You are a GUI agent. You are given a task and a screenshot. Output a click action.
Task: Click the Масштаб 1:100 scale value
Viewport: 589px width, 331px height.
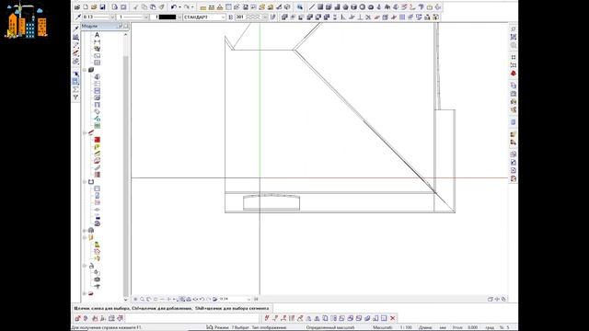pos(406,327)
